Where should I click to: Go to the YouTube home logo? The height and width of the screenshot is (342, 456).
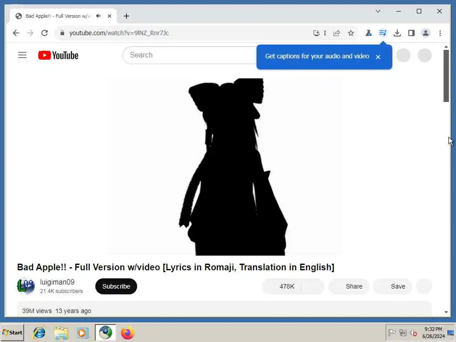(x=58, y=55)
